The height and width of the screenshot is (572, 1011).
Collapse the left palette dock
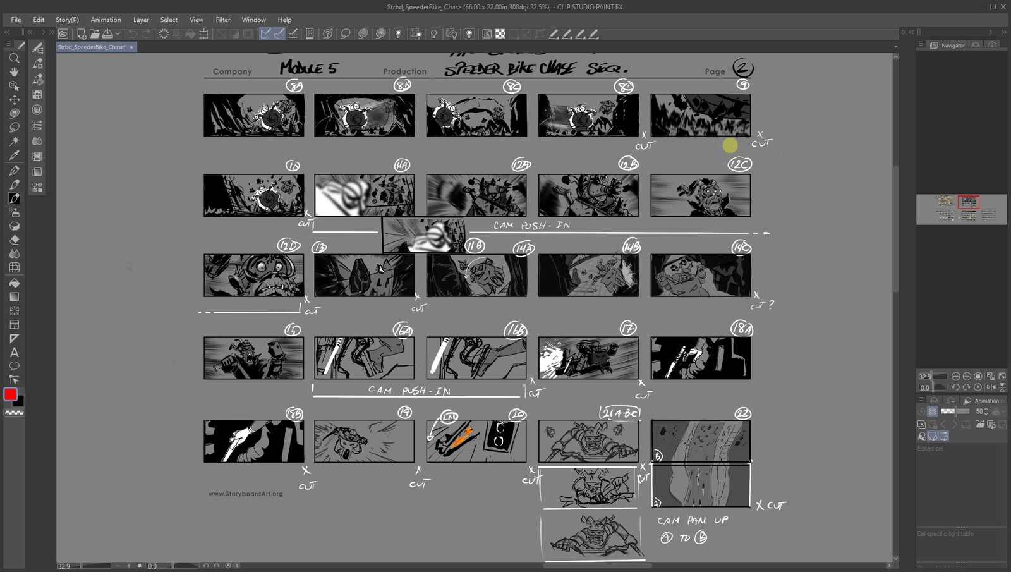pyautogui.click(x=7, y=32)
